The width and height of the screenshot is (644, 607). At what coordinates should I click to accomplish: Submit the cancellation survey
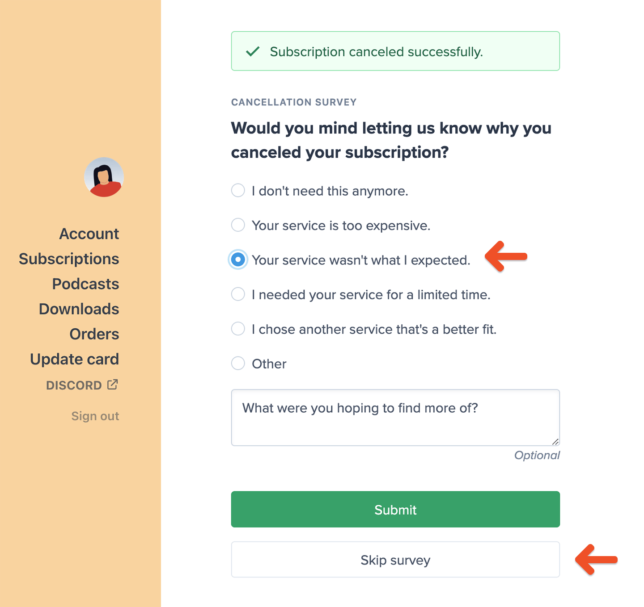pyautogui.click(x=395, y=509)
